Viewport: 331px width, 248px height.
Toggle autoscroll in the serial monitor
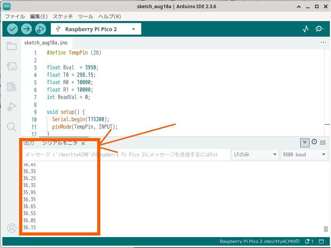[x=304, y=143]
